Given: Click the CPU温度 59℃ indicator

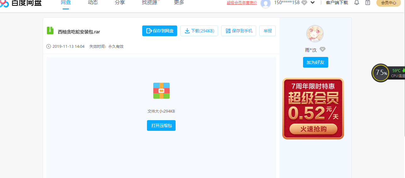Looking at the screenshot, I should coord(398,73).
